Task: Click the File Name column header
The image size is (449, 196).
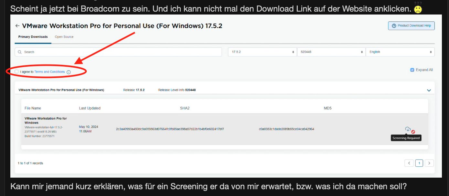Action: (x=33, y=108)
